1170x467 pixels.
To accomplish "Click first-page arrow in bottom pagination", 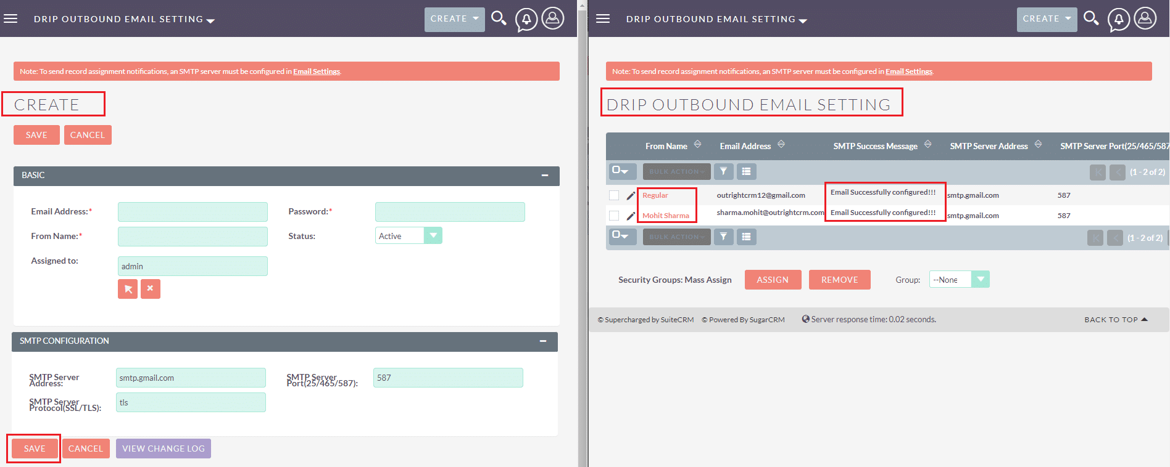I will tap(1095, 238).
